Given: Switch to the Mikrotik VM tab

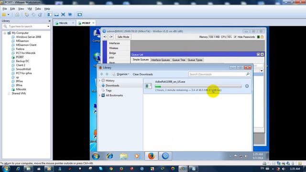Looking at the screenshot, I should (63, 23).
